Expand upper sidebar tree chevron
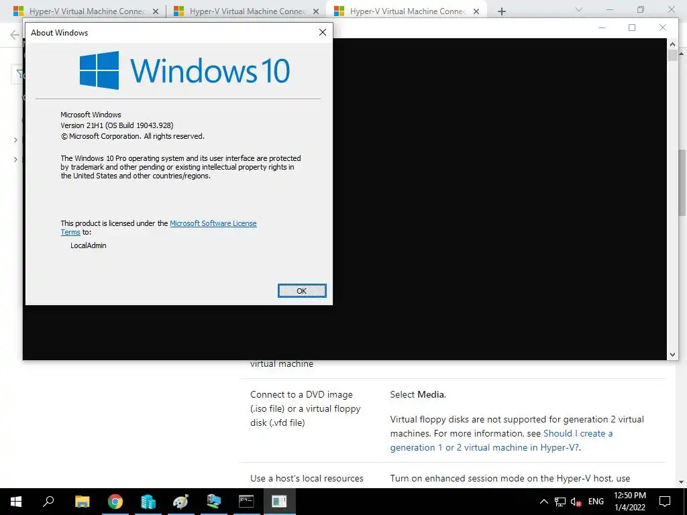This screenshot has width=687, height=515. coord(15,140)
